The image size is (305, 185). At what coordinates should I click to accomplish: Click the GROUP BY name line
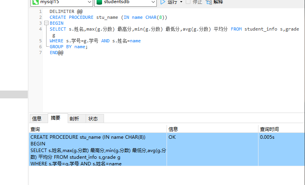pos(69,47)
